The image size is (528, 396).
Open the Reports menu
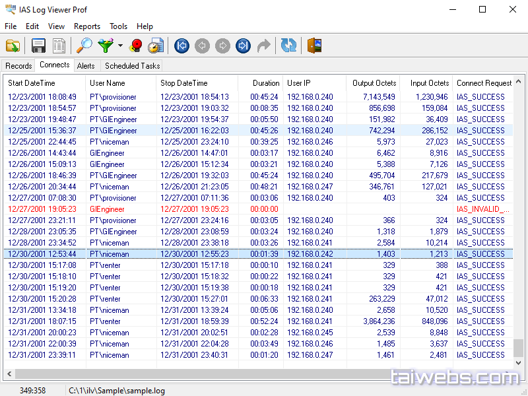(x=87, y=26)
